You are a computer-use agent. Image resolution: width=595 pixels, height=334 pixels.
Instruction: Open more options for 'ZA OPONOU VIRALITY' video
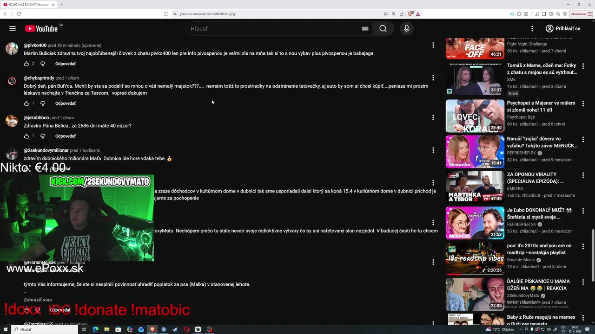(583, 175)
